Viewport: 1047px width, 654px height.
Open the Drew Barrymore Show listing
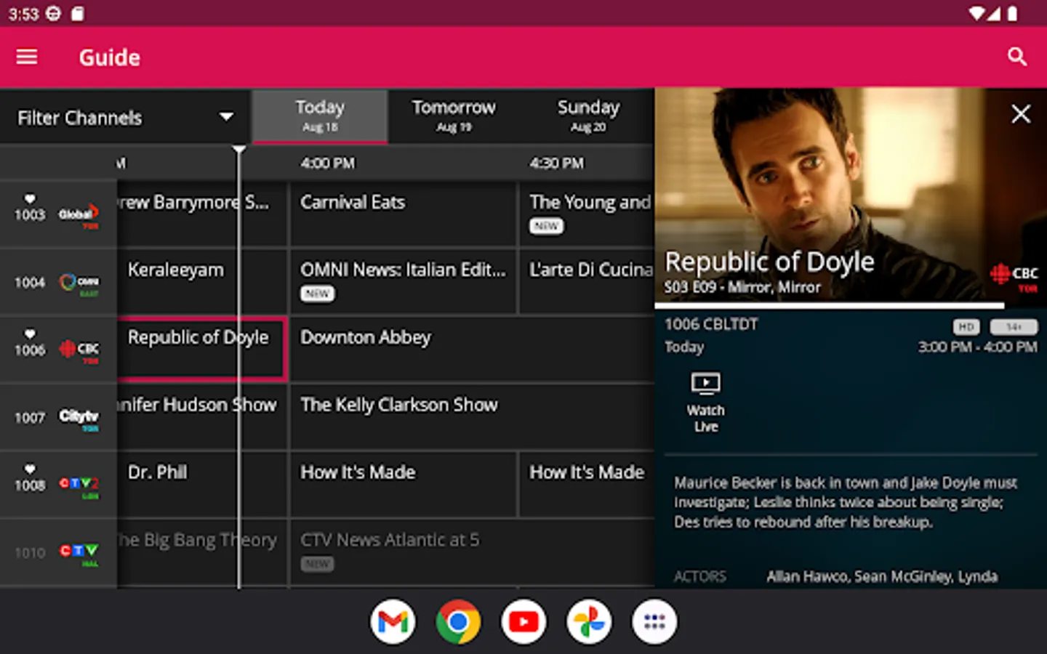click(202, 214)
